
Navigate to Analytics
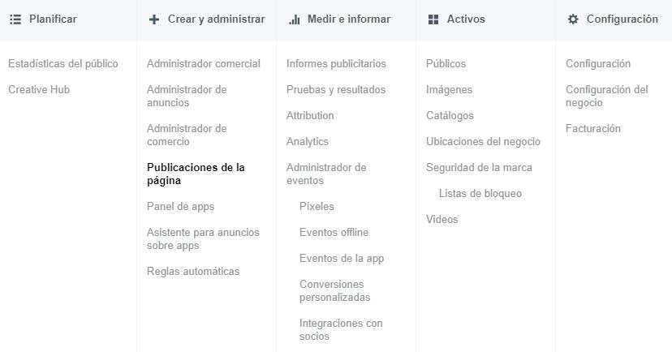point(308,142)
